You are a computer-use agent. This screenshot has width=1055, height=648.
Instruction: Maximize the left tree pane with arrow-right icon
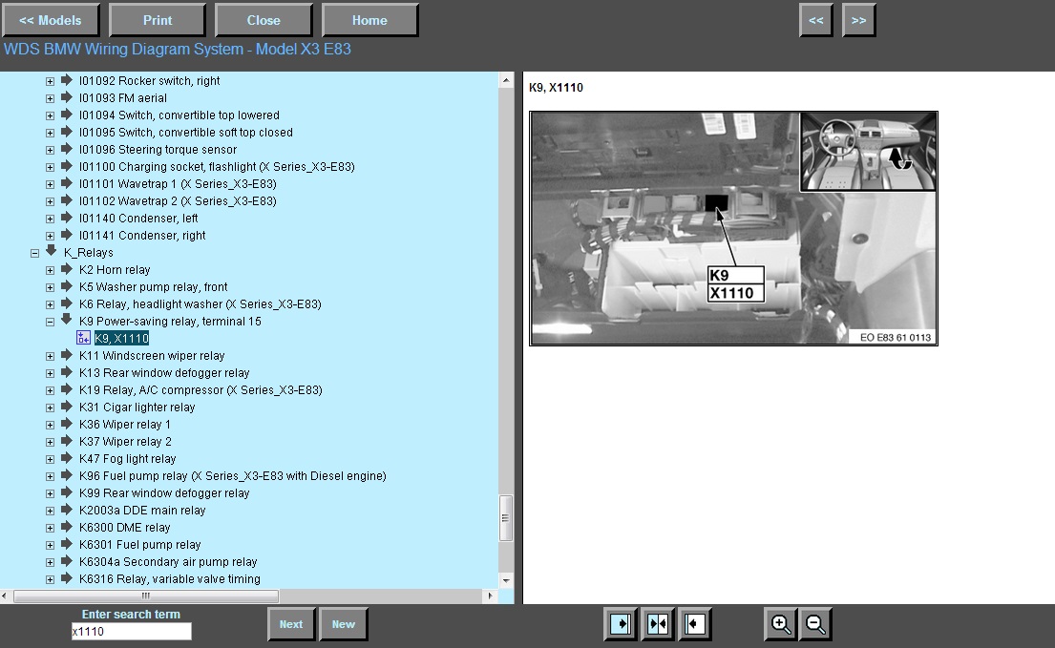tap(620, 624)
